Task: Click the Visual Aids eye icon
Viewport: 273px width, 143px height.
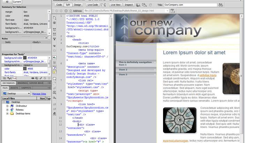Action: (x=144, y=5)
